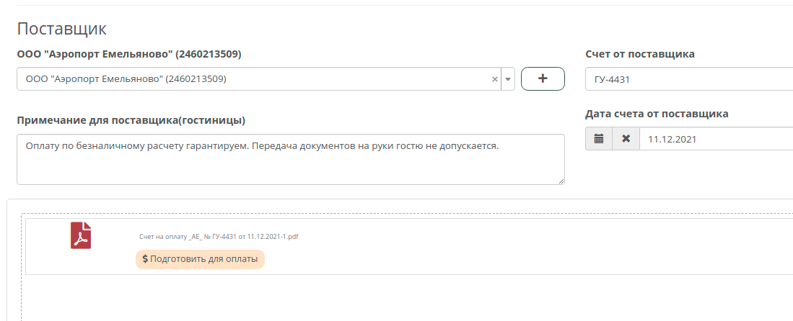Screen dimensions: 793x321
Task: Click the textarea resize handle corner
Action: click(x=561, y=181)
